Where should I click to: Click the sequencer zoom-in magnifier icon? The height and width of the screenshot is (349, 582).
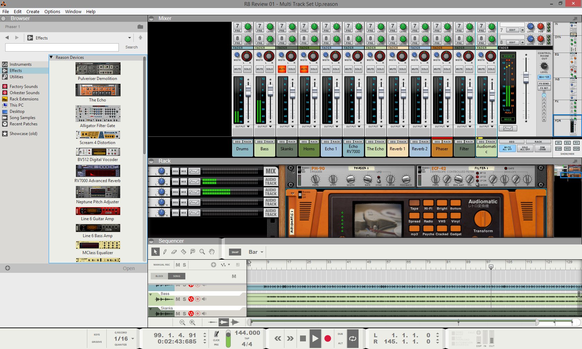coord(193,322)
